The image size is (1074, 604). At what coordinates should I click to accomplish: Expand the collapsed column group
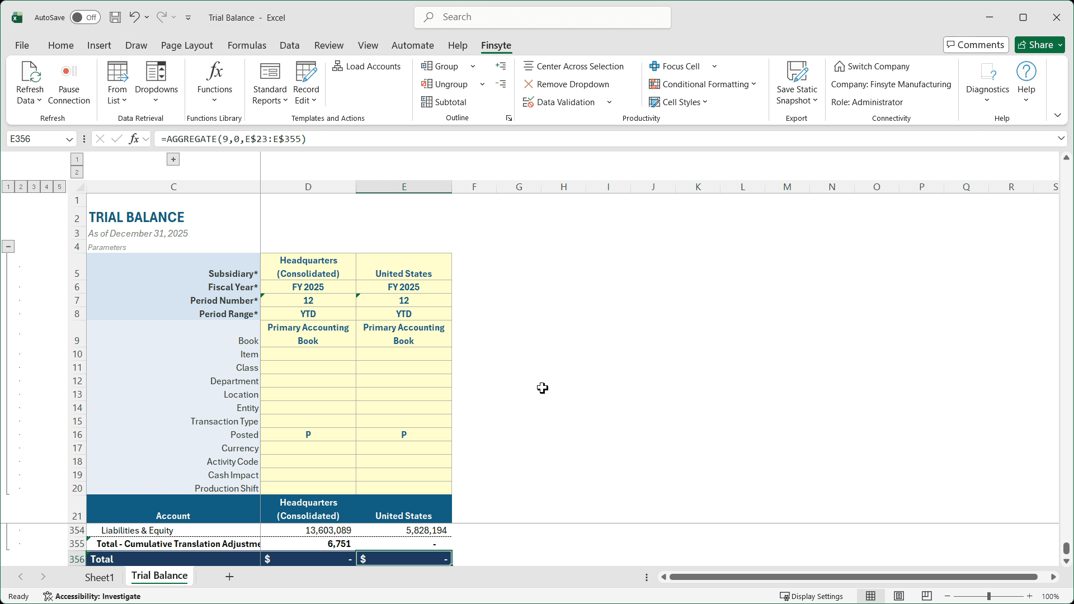pyautogui.click(x=173, y=159)
